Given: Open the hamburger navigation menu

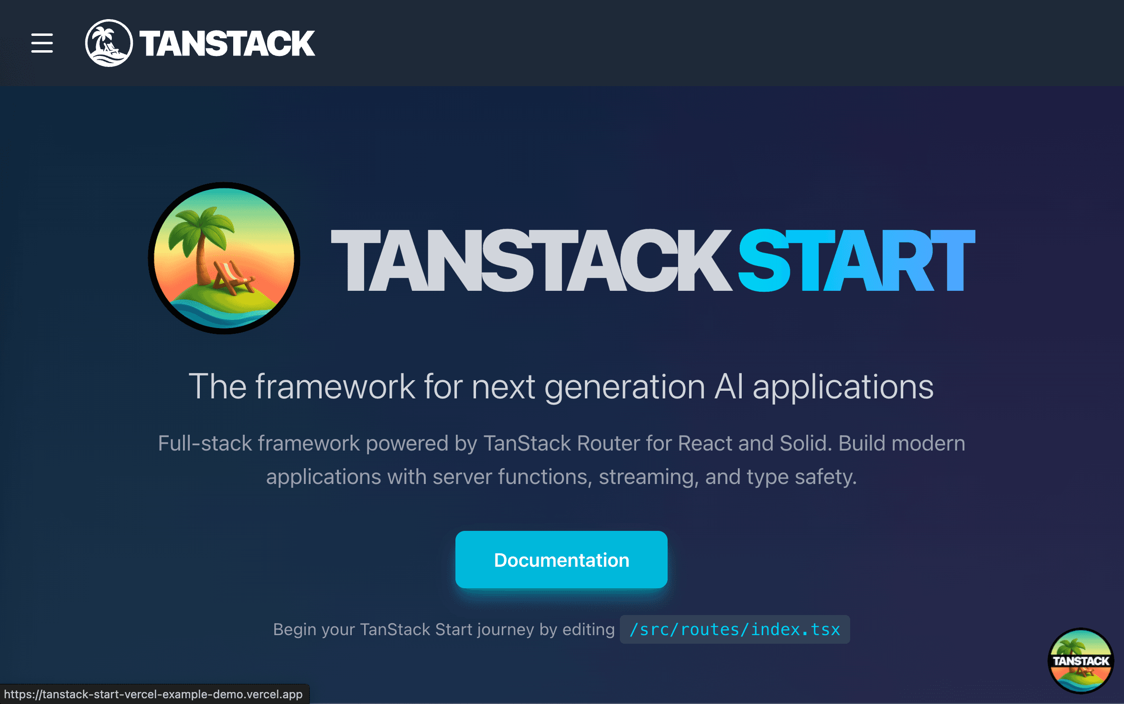Looking at the screenshot, I should tap(42, 44).
